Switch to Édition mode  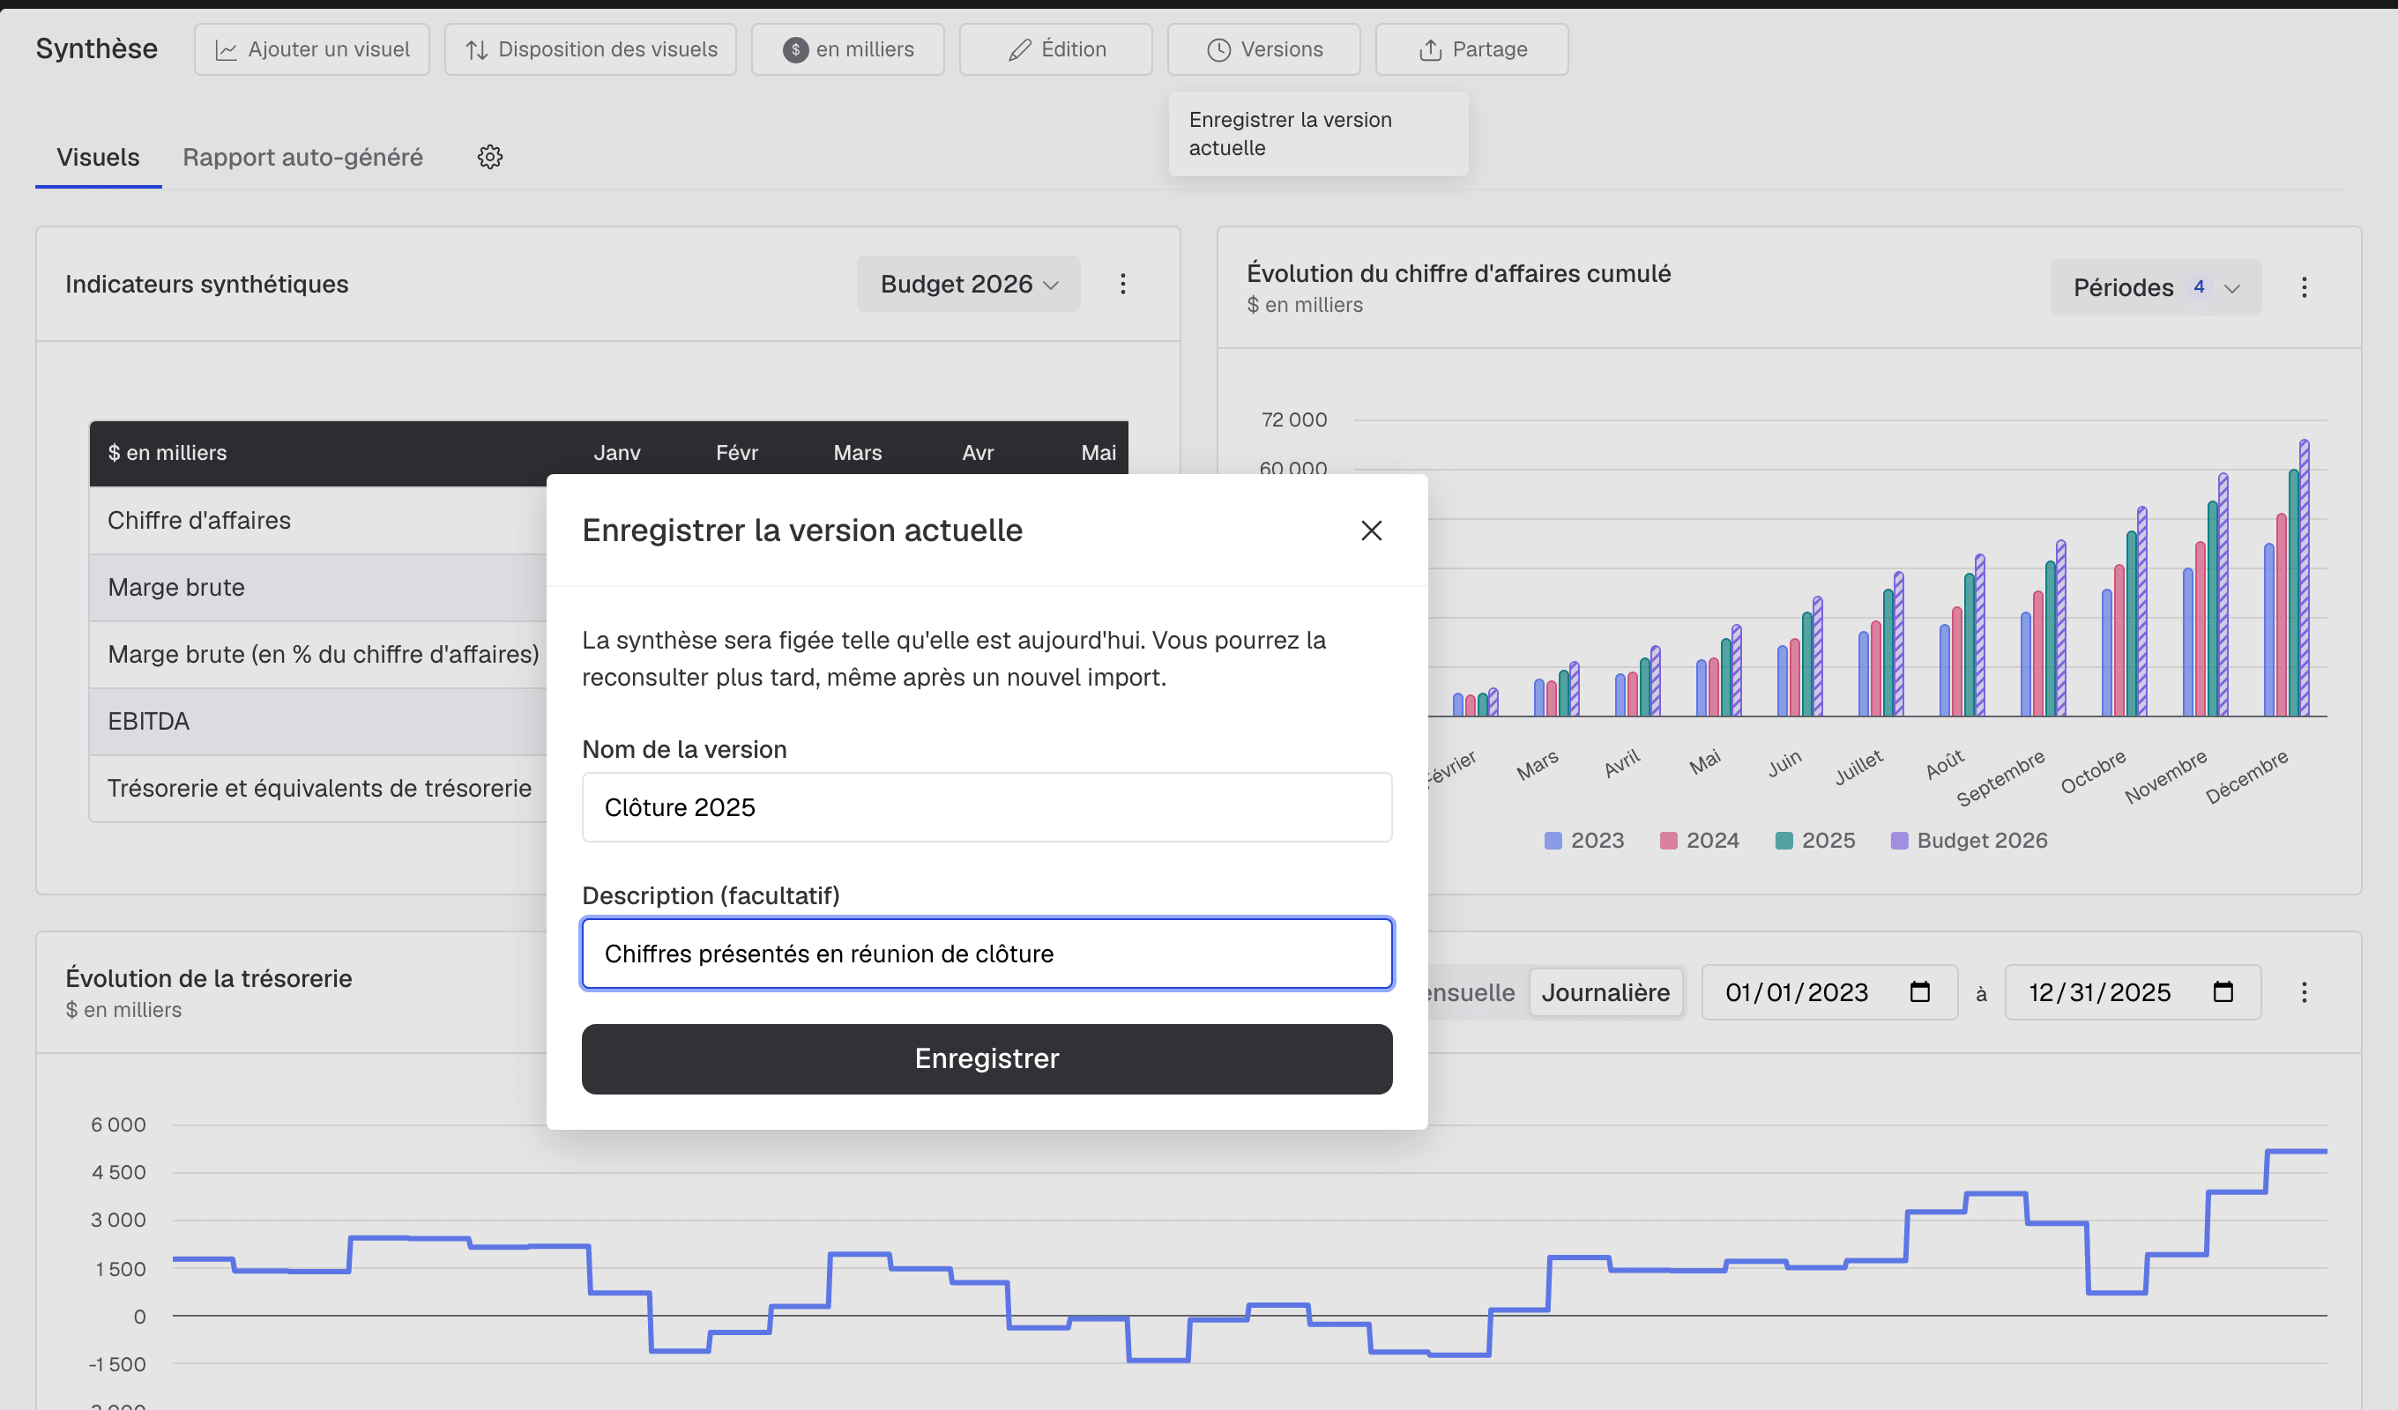pyautogui.click(x=1056, y=49)
